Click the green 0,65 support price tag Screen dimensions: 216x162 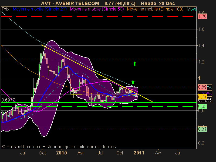202,106
